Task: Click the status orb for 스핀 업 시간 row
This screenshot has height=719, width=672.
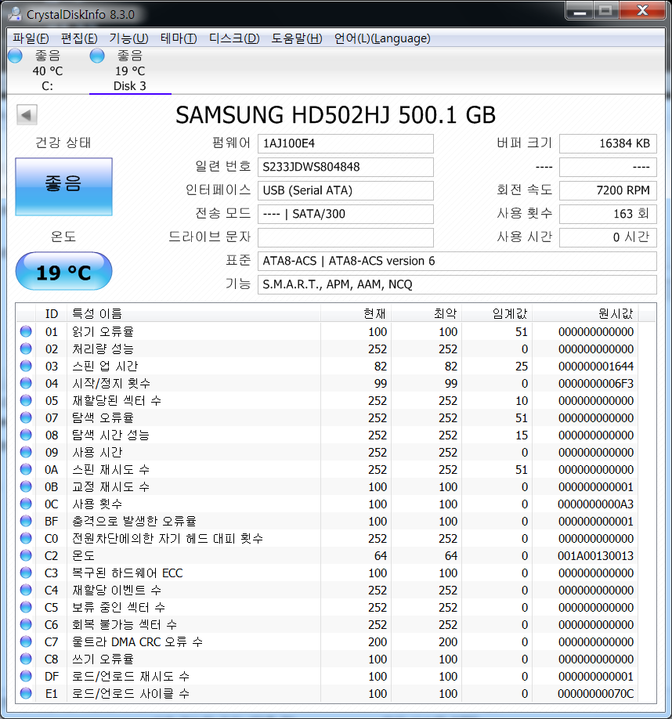Action: (x=26, y=366)
